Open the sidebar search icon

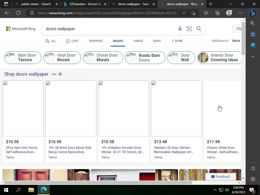pyautogui.click(x=253, y=23)
